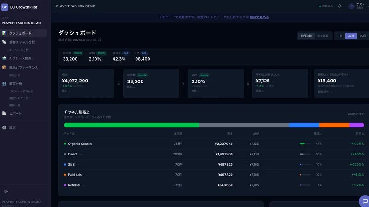Viewport: 369px width, 207px height.
Task: Open Direct channel row
Action: (x=214, y=154)
